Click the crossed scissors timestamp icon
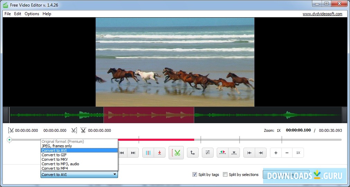350x187 pixels. pos(83,130)
